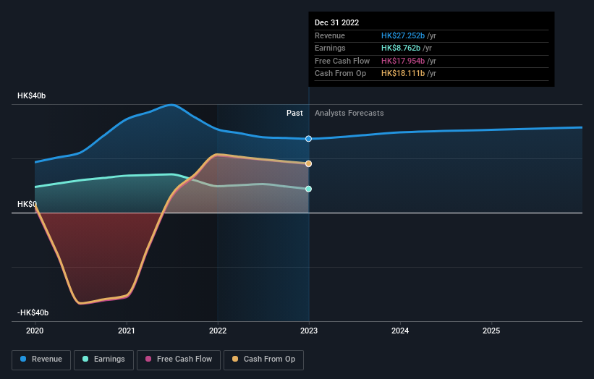Click the Earnings label in tooltip
This screenshot has width=594, height=379.
click(330, 48)
